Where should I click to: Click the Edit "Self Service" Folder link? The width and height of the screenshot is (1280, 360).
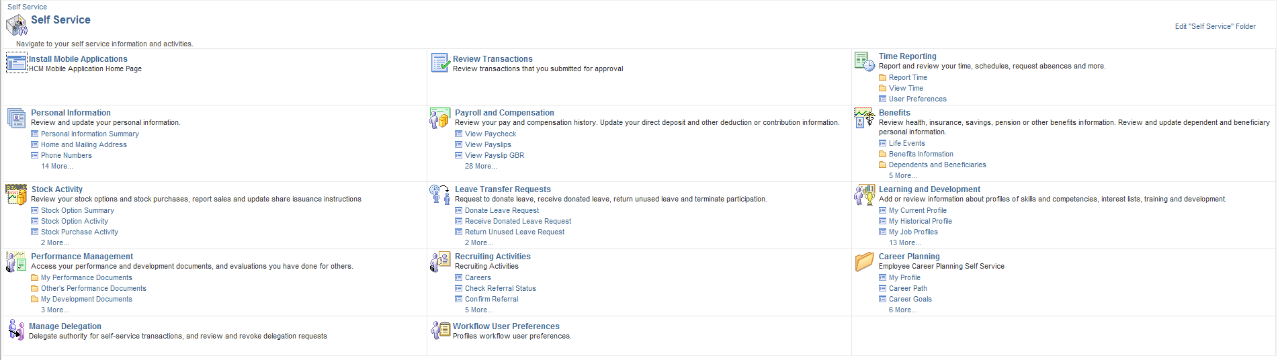1215,26
